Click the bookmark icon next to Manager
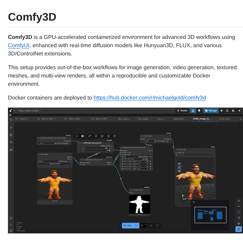The height and width of the screenshot is (242, 243). point(199,111)
